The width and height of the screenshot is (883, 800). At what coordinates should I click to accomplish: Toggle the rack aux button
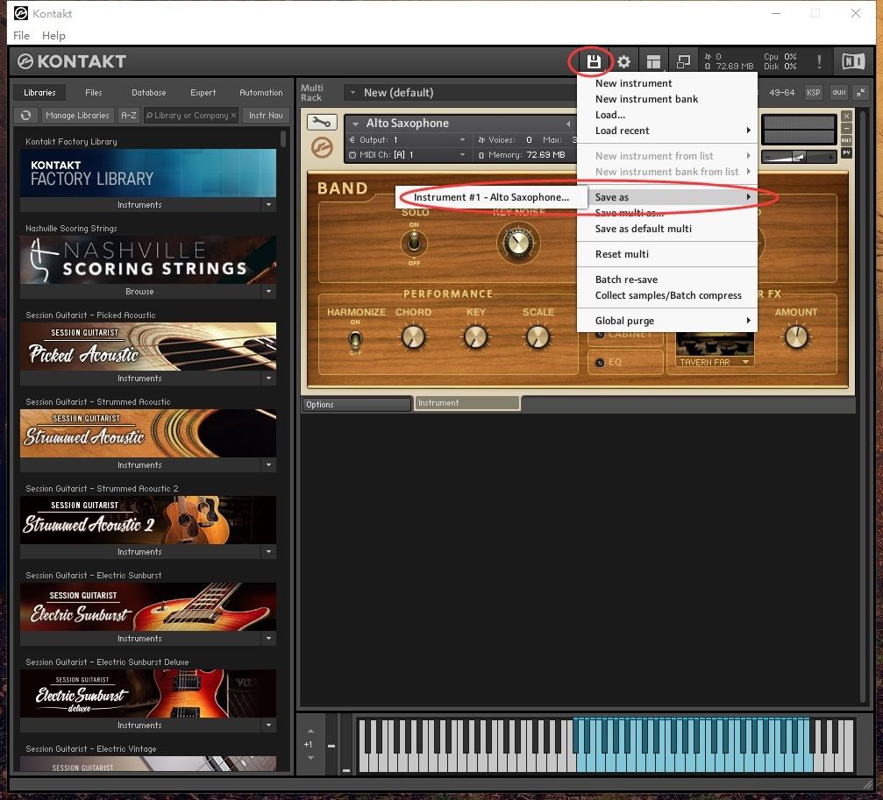[x=839, y=92]
